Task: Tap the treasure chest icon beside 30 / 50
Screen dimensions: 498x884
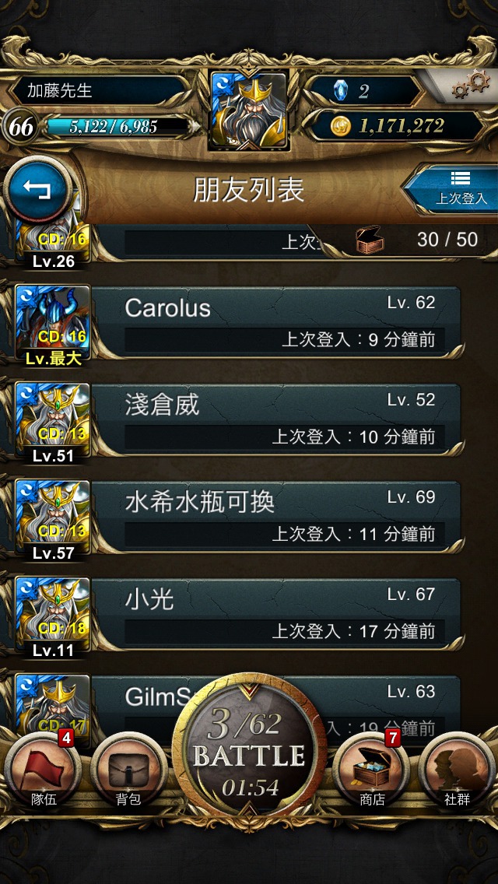Action: pos(370,239)
